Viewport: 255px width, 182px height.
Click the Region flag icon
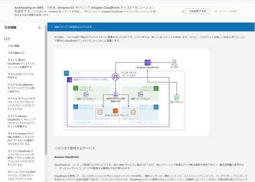coord(66,73)
